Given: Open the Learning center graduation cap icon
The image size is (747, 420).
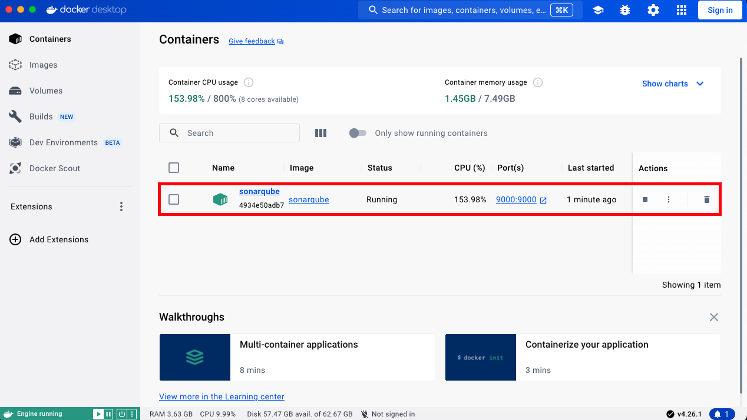Looking at the screenshot, I should tap(598, 10).
